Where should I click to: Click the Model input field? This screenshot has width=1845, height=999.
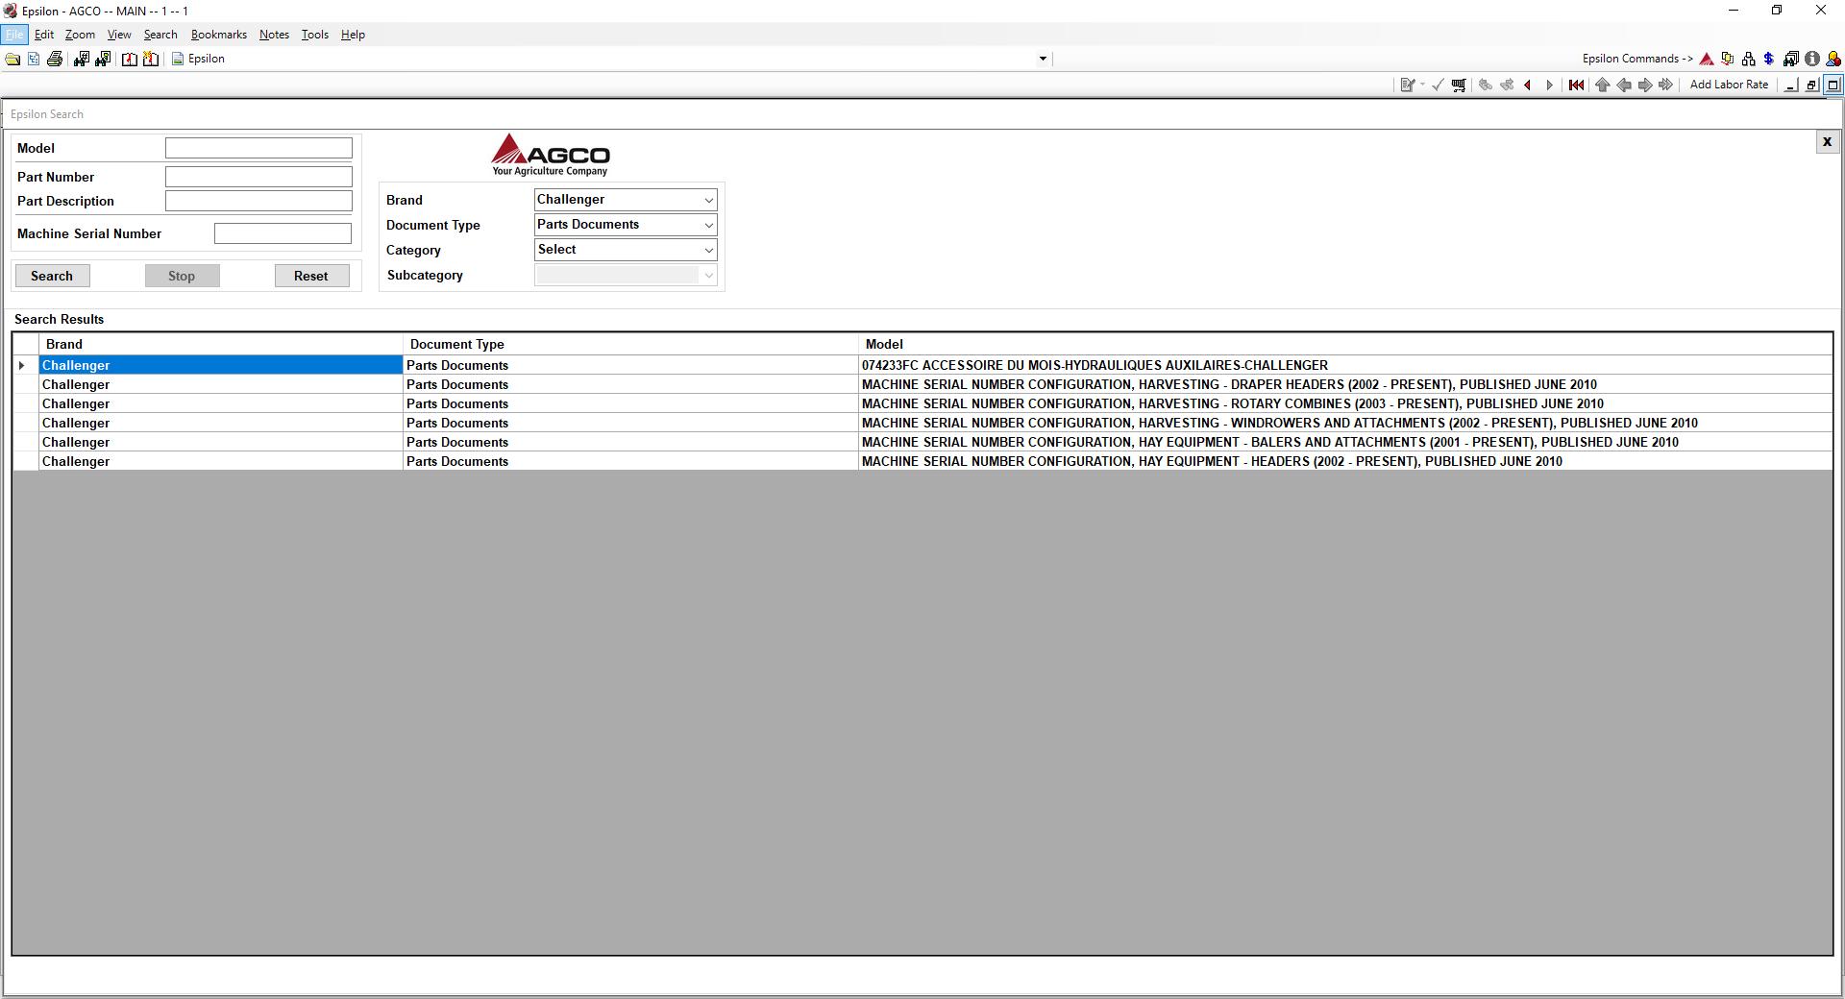point(258,148)
